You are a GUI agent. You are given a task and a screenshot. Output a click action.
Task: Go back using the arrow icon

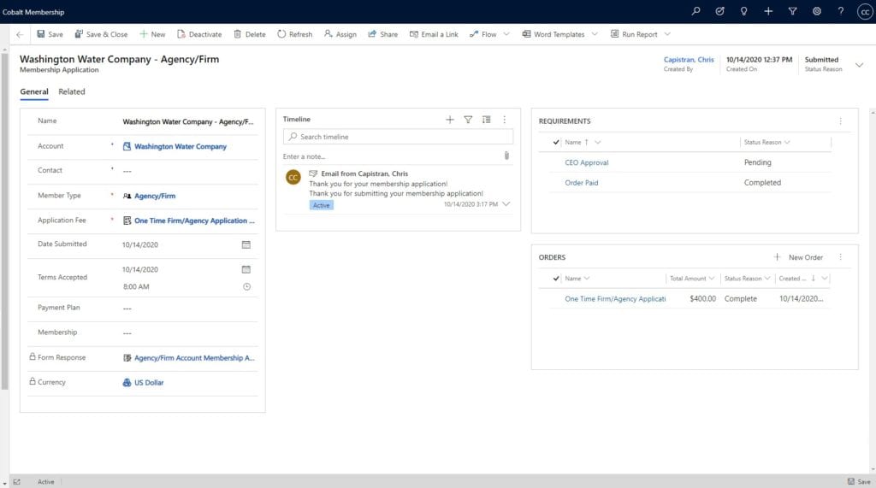[21, 35]
